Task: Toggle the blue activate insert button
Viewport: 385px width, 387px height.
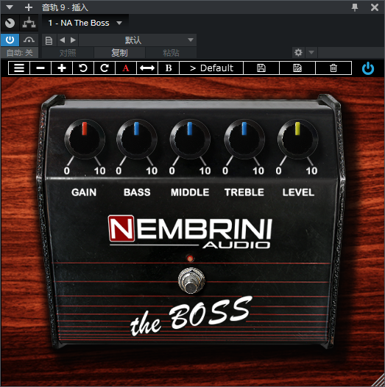Action: (10, 40)
